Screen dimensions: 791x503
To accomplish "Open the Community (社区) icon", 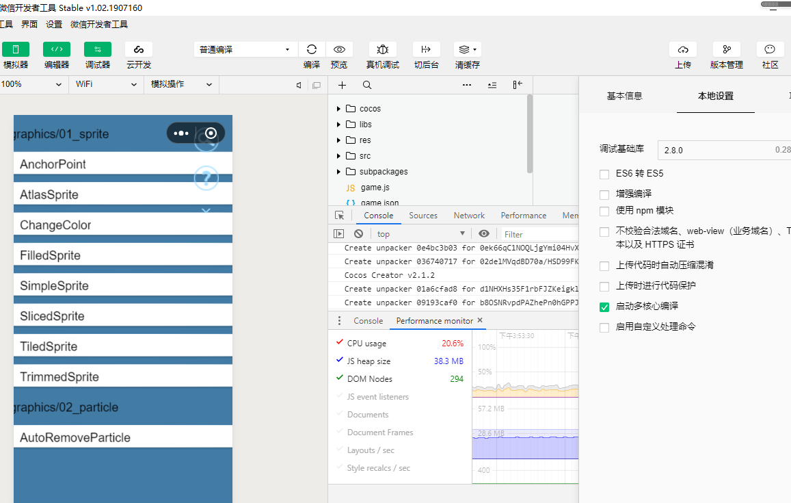I will 770,49.
